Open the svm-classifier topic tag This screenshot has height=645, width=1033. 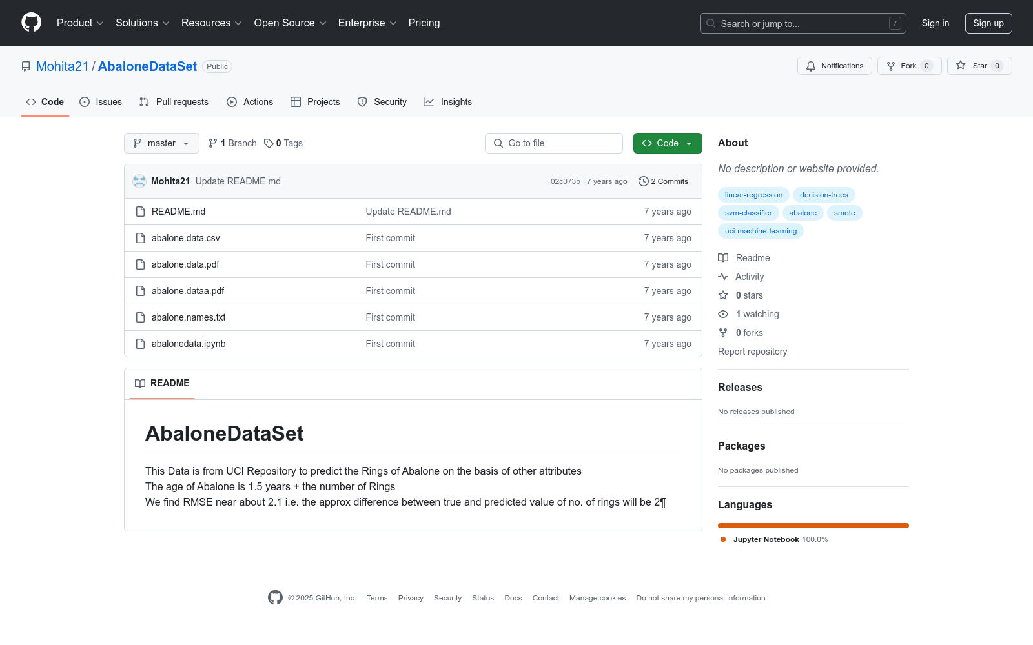748,213
